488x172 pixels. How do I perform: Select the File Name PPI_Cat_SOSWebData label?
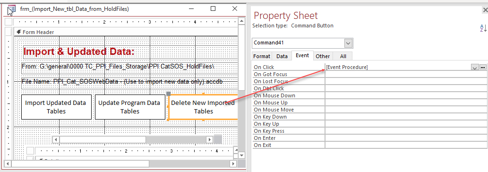pyautogui.click(x=122, y=81)
